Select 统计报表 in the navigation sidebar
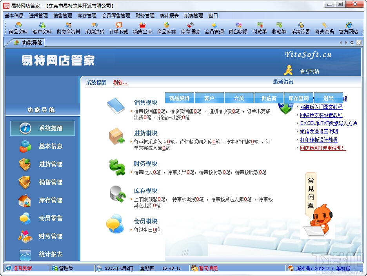 (x=43, y=254)
